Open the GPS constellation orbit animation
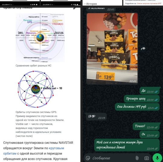The height and width of the screenshot is (162, 163). coord(40,89)
